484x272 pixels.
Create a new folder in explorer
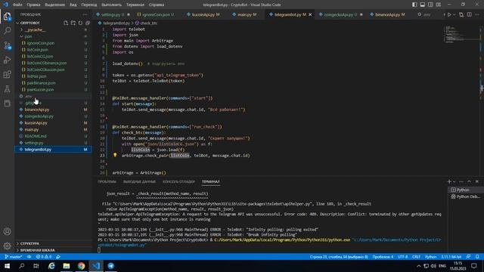[x=73, y=23]
